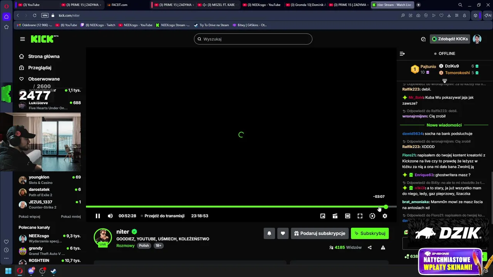
Task: Open Opera sidebar bookmarks star
Action: [6, 27]
